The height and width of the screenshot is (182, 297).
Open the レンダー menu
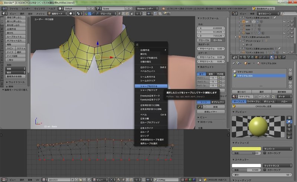point(26,9)
